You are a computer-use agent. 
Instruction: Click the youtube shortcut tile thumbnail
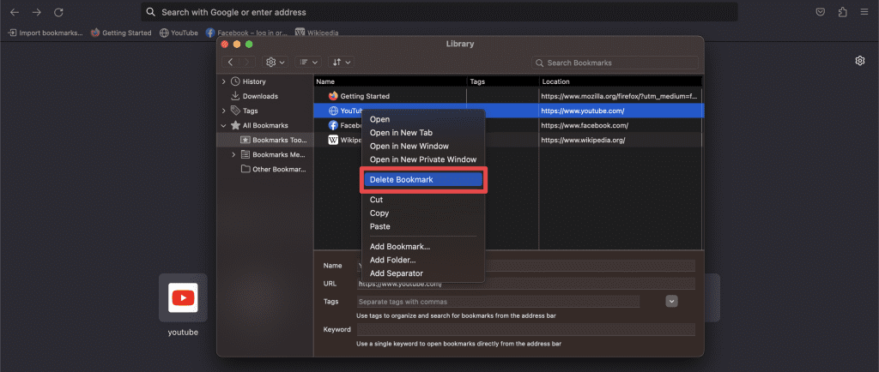[183, 297]
